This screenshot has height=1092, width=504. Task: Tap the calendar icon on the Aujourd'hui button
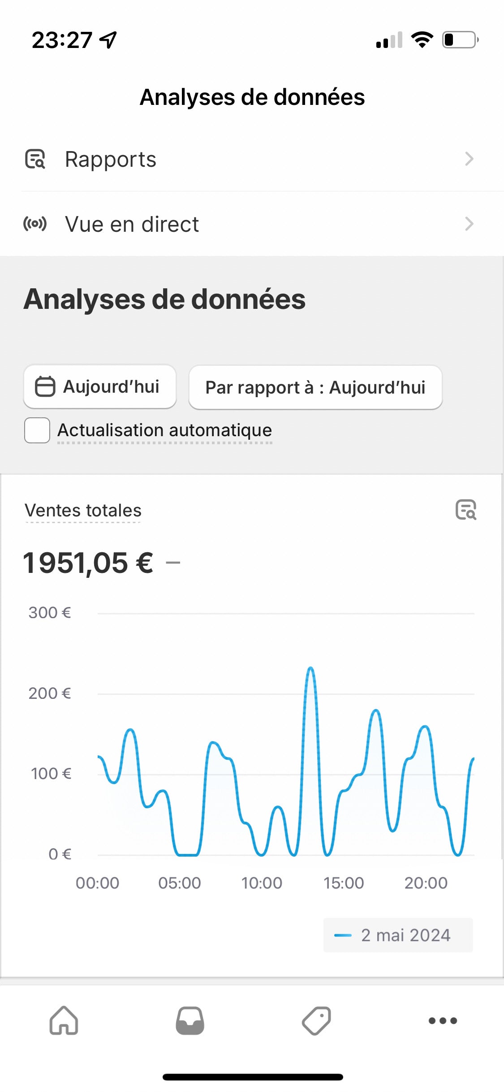click(45, 386)
